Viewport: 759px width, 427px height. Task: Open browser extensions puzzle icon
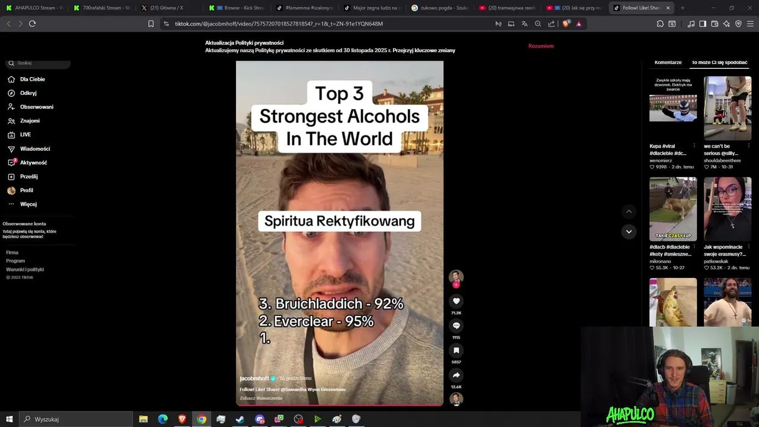pos(660,24)
